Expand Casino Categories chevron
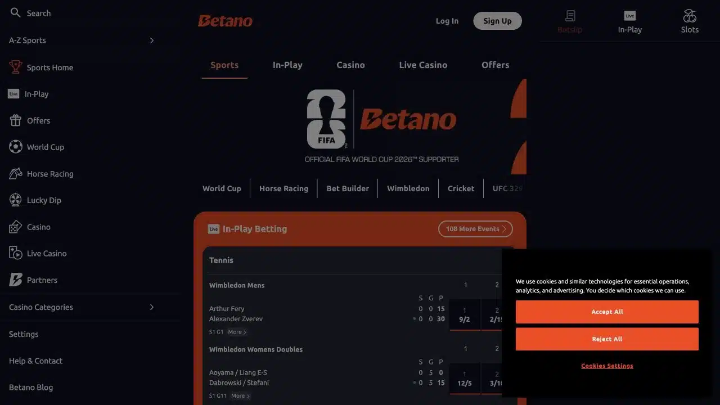Viewport: 720px width, 405px height. [152, 307]
